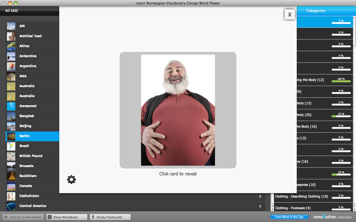Click Catholicism thumbnail icon
Viewport: 356px width, 222px height.
[11, 196]
